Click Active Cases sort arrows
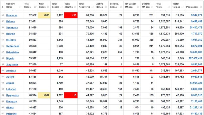This screenshot has height=115, width=204. click(x=106, y=7)
